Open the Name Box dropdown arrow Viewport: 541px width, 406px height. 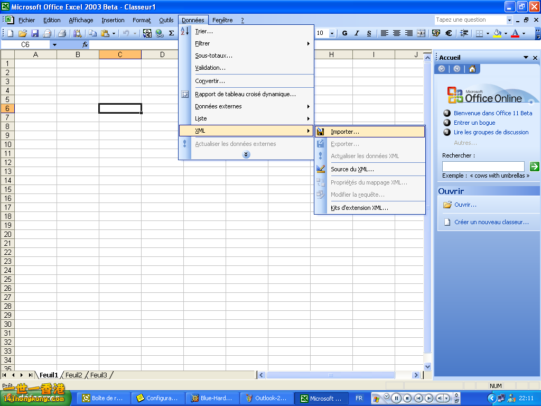pos(54,44)
